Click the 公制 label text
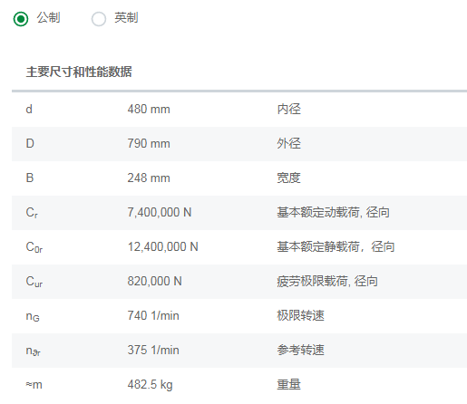This screenshot has height=404, width=467. point(48,18)
